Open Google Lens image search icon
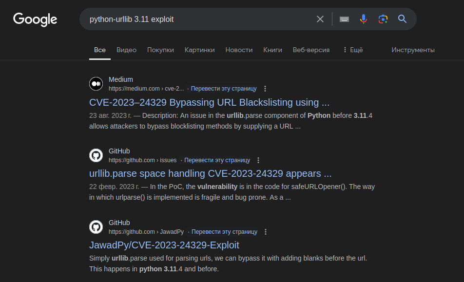 coord(383,19)
